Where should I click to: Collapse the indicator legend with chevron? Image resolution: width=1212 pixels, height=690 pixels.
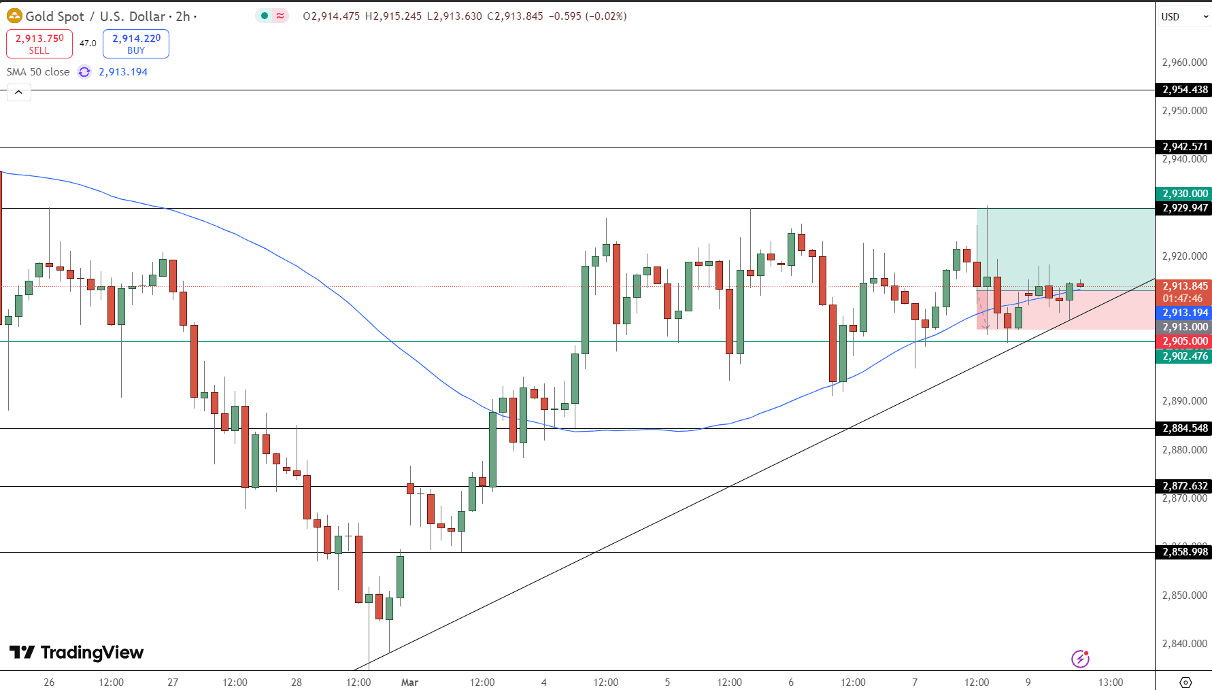(19, 92)
